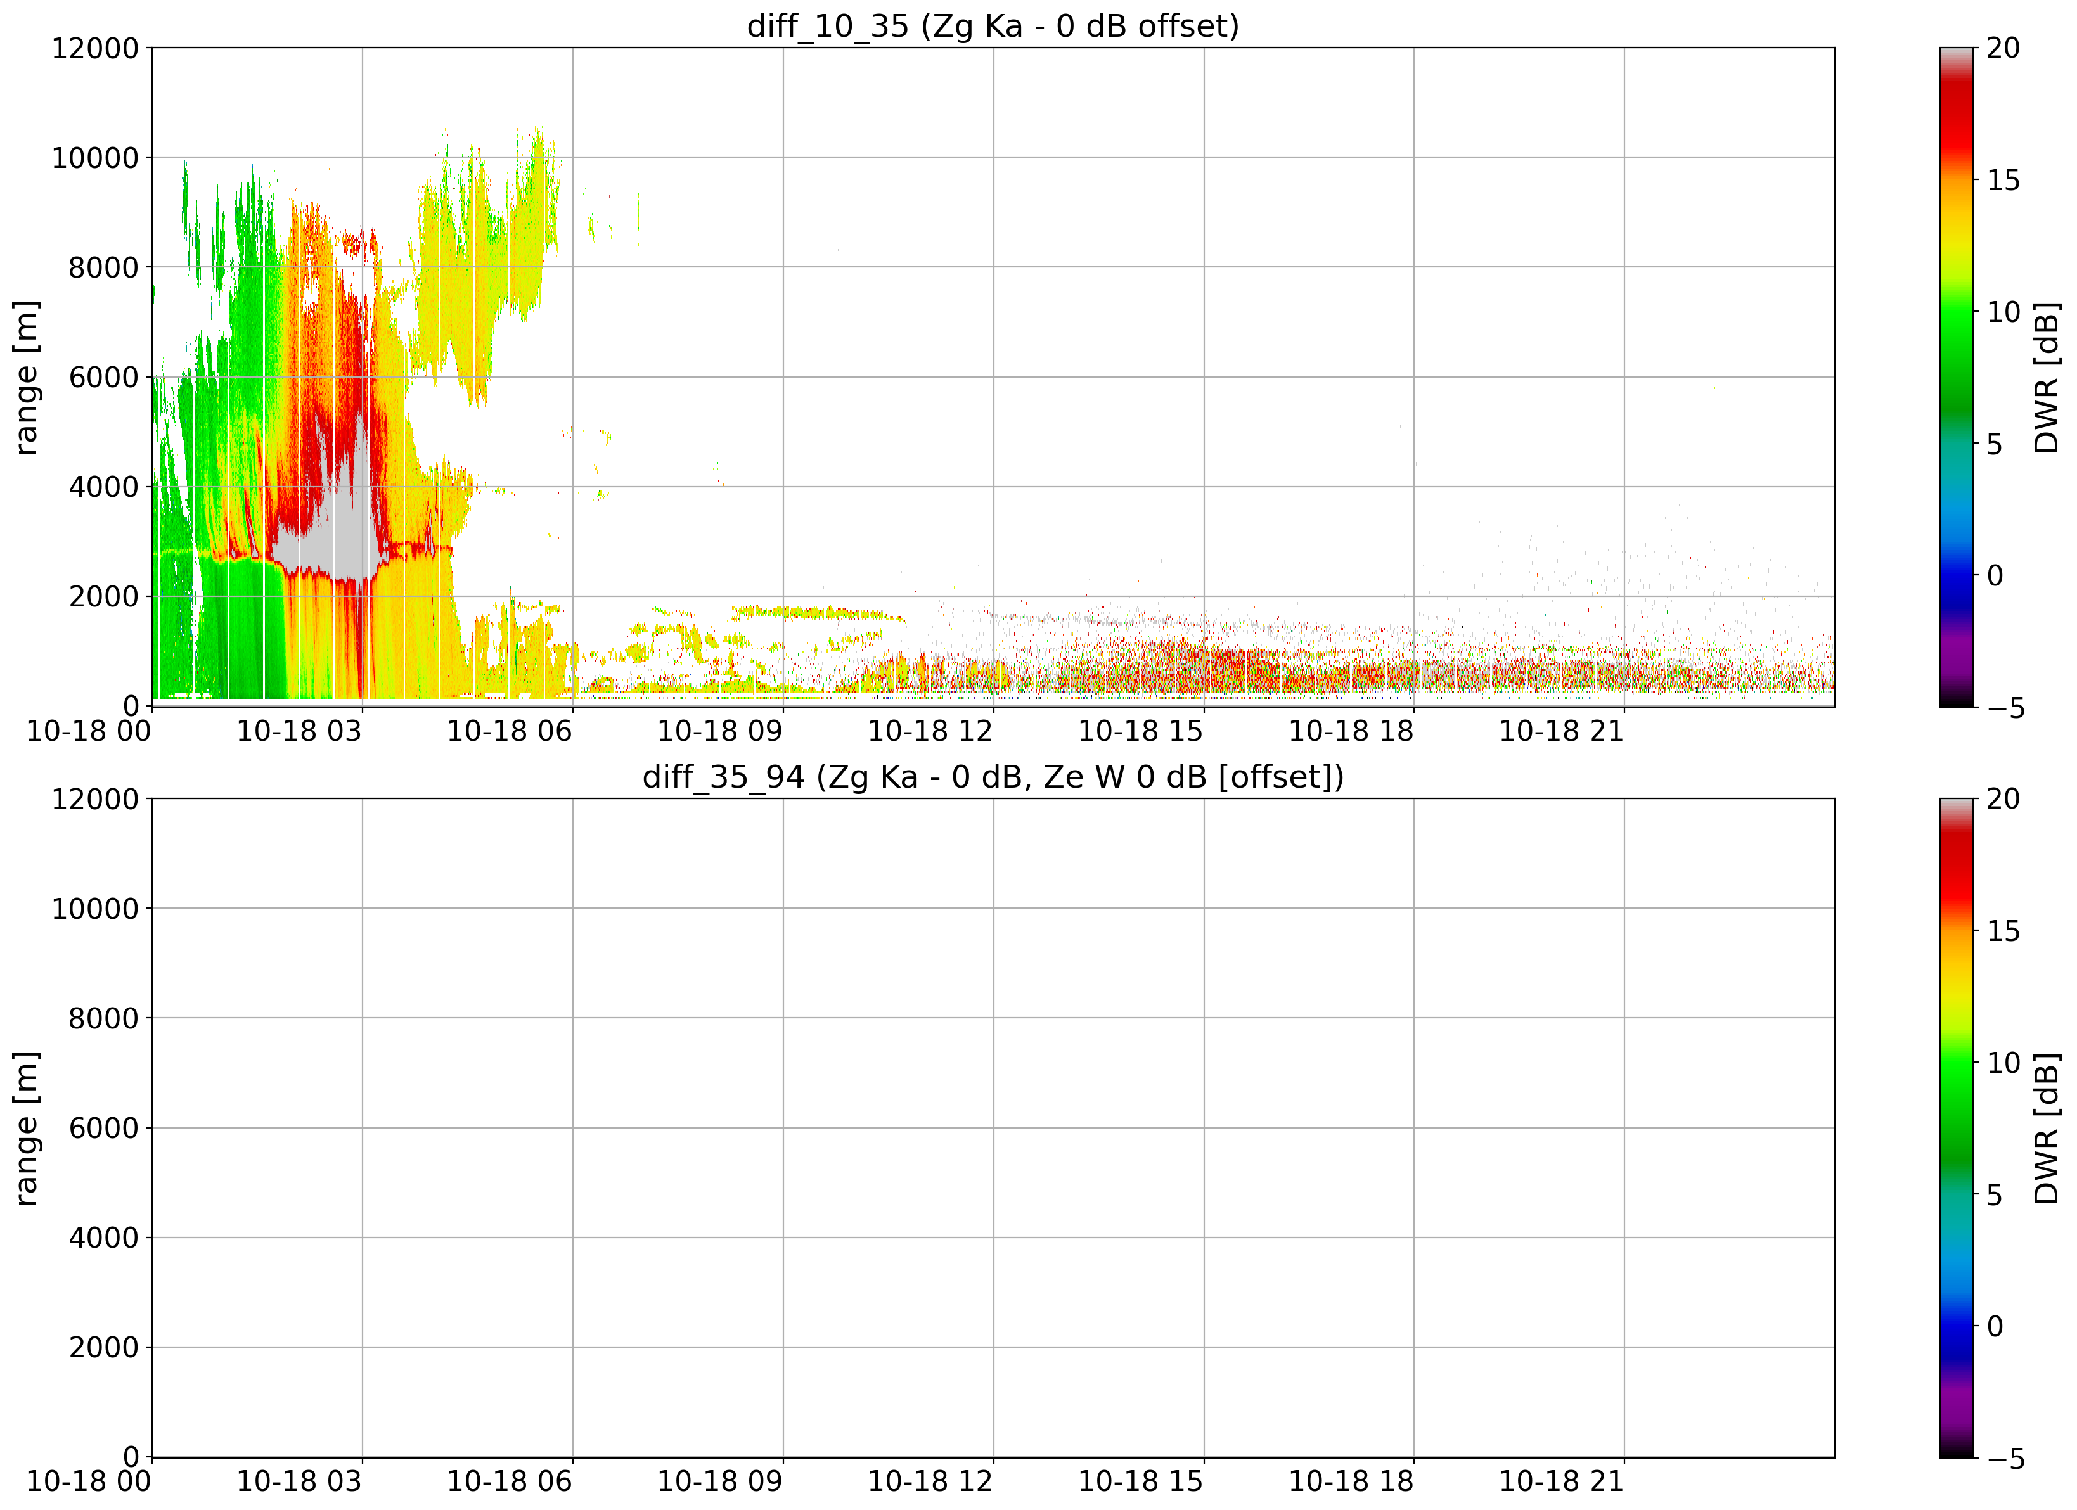
Task: Click 'DWR [dB]' label beside diff_35_94 colorbar
Action: 2046,1128
